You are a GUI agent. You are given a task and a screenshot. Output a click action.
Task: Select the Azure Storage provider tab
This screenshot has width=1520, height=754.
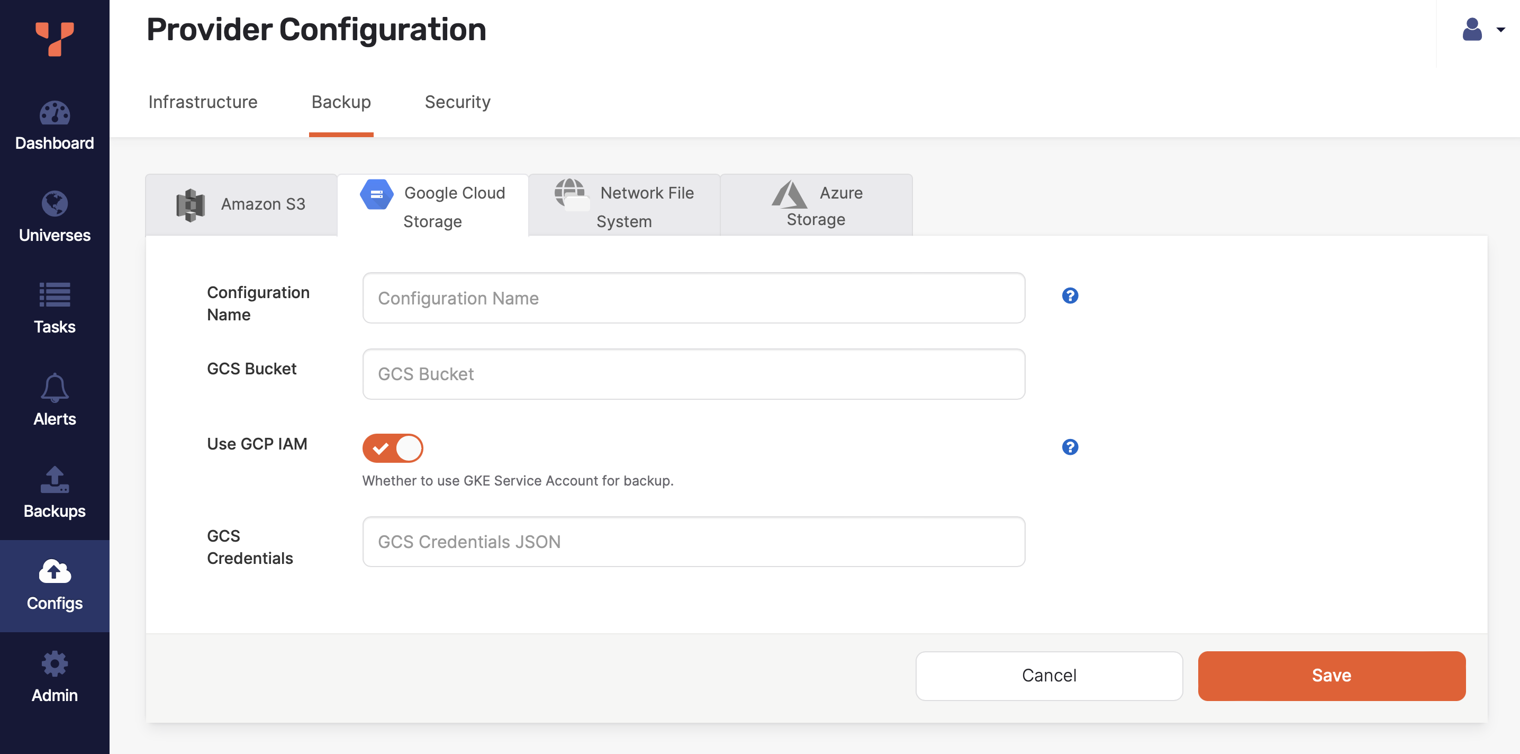tap(817, 205)
